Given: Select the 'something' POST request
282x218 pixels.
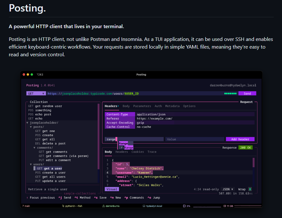Looking at the screenshot, I should (40, 110).
